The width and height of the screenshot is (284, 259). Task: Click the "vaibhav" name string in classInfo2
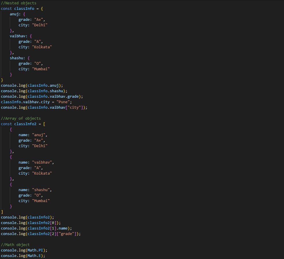pos(42,162)
